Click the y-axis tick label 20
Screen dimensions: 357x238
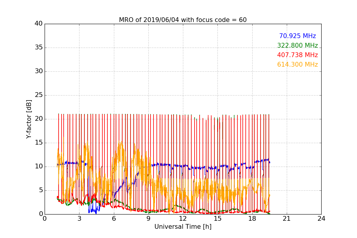coord(38,119)
